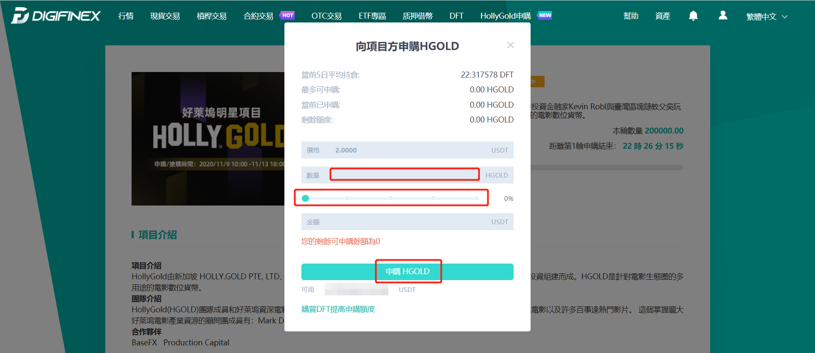
Task: Click the 價格 2.0000 USDT field
Action: (x=407, y=150)
